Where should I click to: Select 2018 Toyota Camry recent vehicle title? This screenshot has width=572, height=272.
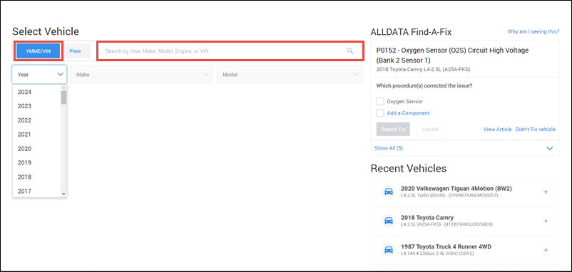[427, 218]
